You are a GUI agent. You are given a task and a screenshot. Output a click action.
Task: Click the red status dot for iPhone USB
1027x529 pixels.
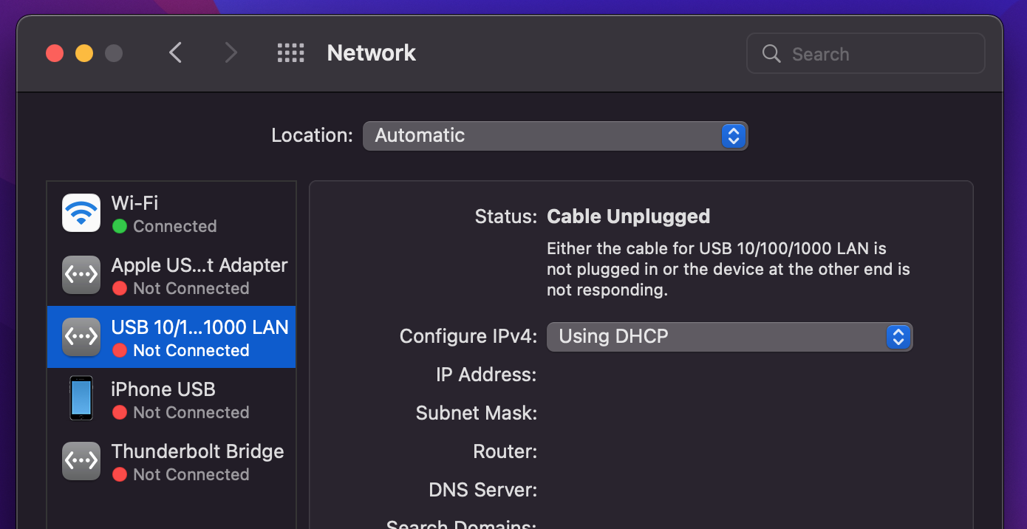(x=119, y=413)
